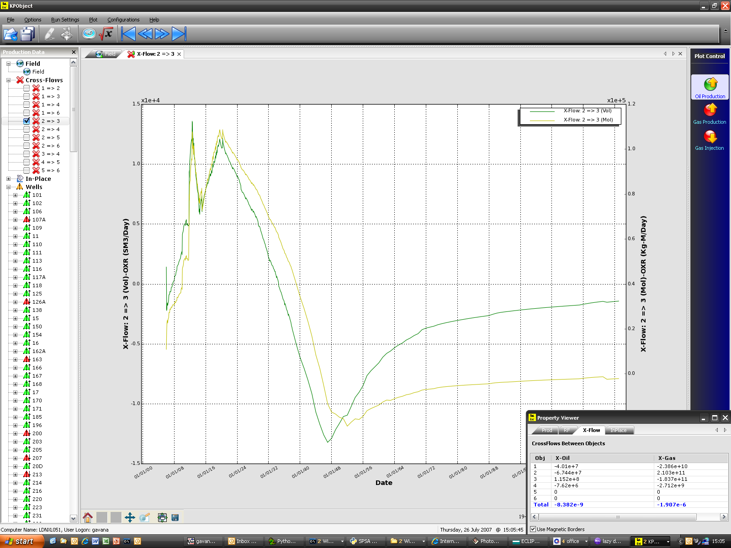Image resolution: width=731 pixels, height=548 pixels.
Task: Click the zoom magnifier tool below plot
Action: coord(144,517)
